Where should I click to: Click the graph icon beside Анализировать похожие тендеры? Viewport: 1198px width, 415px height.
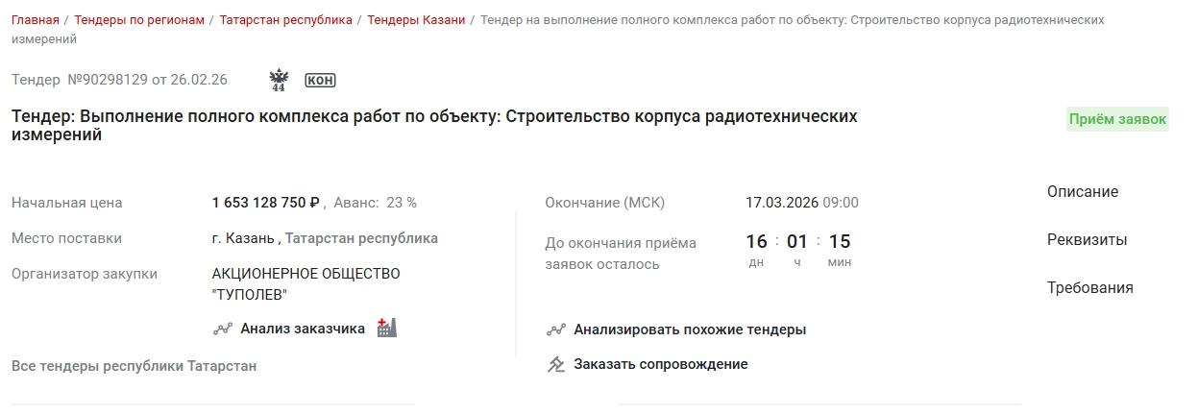(556, 330)
